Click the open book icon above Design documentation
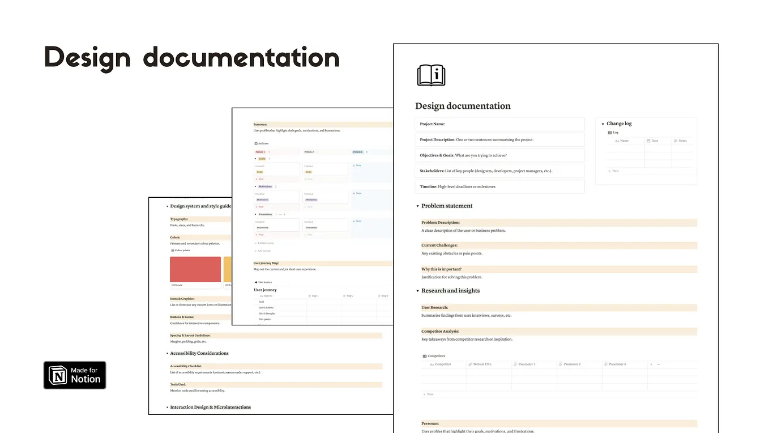Image resolution: width=769 pixels, height=433 pixels. click(x=431, y=74)
